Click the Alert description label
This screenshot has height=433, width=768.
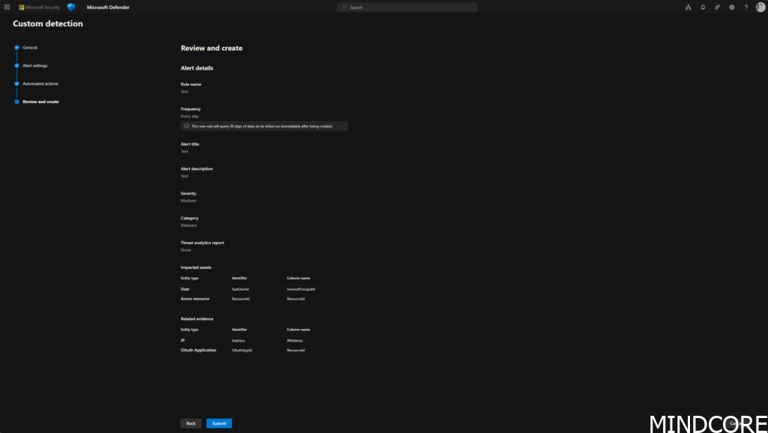pos(197,169)
